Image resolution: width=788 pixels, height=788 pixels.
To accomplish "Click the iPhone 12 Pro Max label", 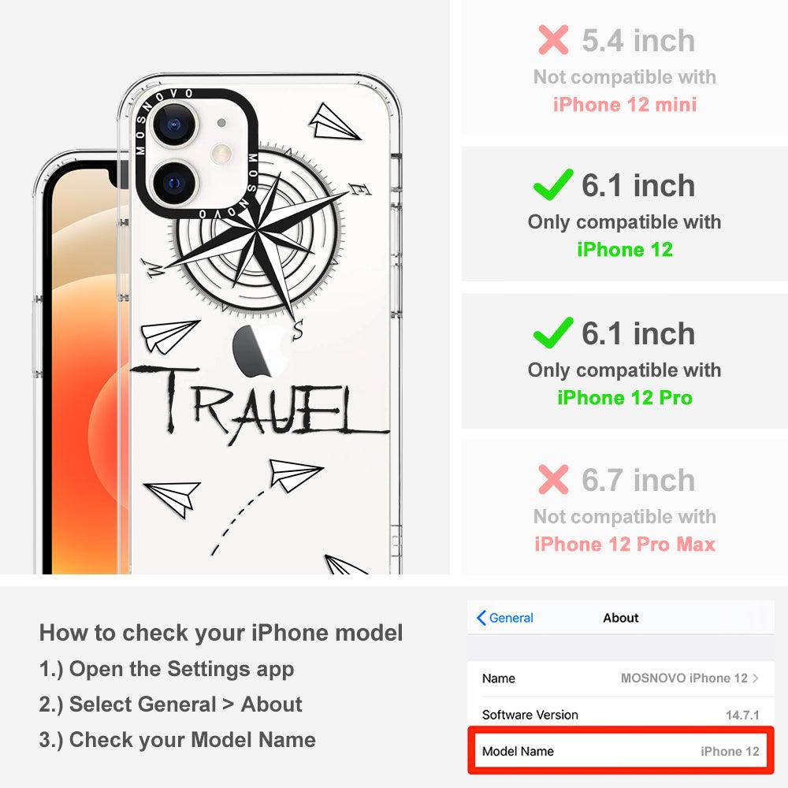I will click(x=625, y=545).
